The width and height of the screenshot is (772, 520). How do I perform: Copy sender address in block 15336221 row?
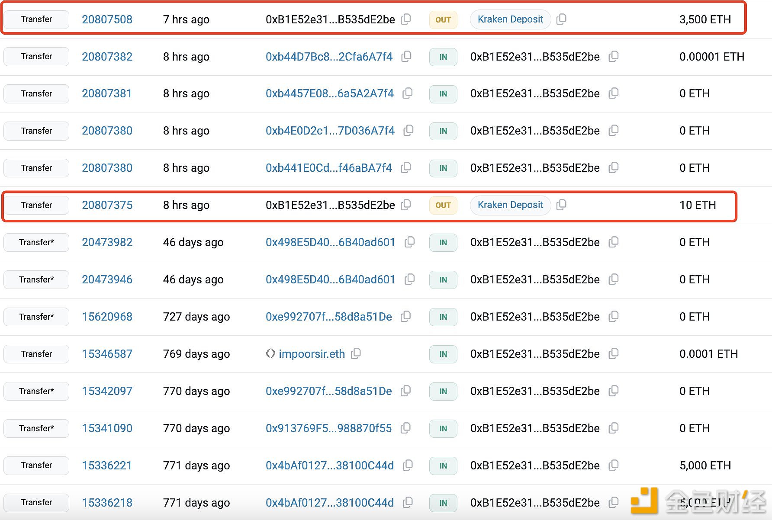pyautogui.click(x=408, y=465)
